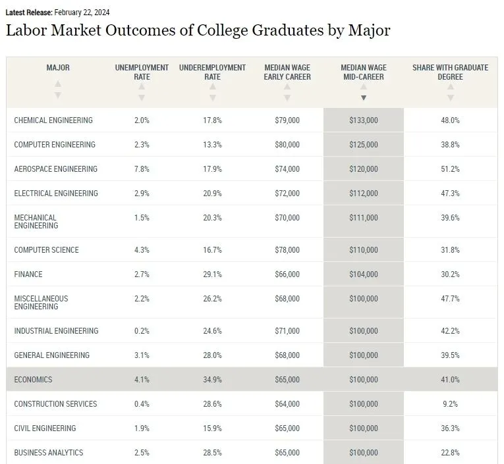Click the Computer Science row label
This screenshot has height=464, width=504.
point(46,250)
